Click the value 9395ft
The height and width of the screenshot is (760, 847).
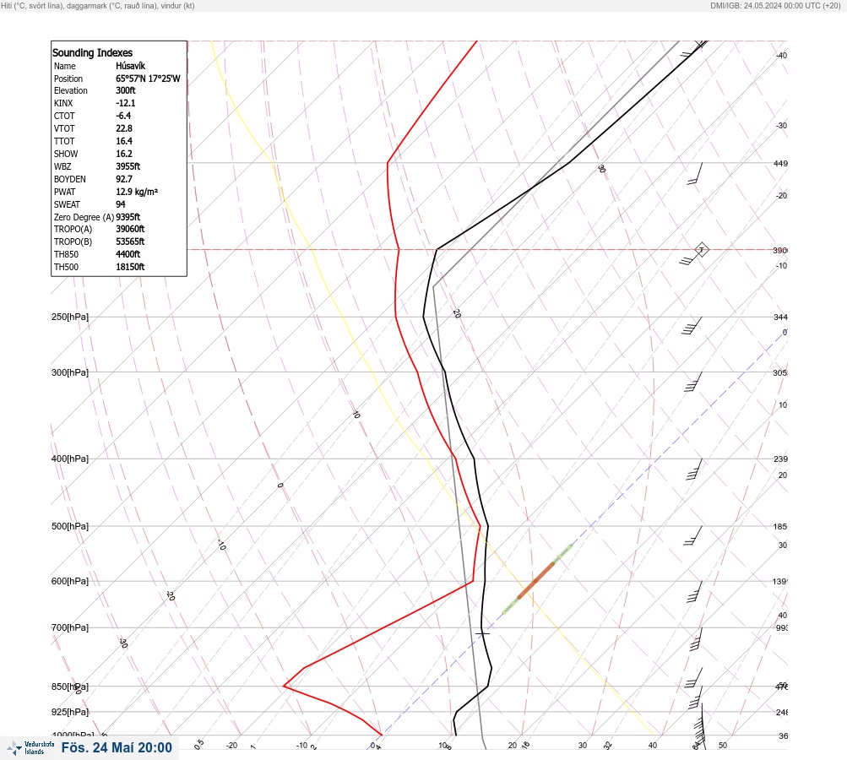(128, 217)
